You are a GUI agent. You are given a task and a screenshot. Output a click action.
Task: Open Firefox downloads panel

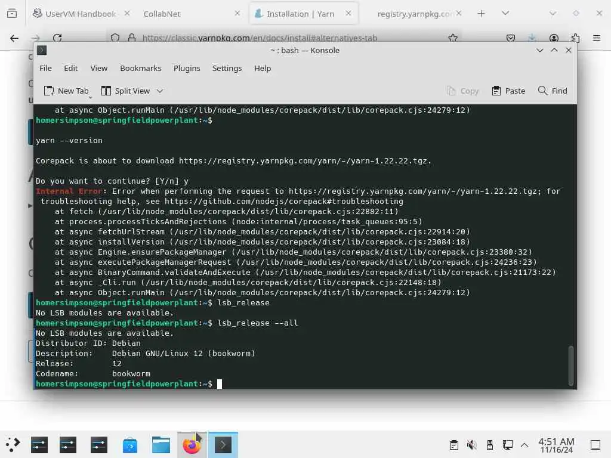coord(532,38)
